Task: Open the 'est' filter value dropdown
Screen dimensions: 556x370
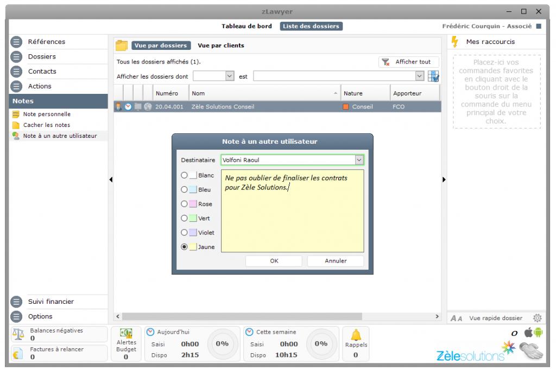Action: tap(419, 76)
